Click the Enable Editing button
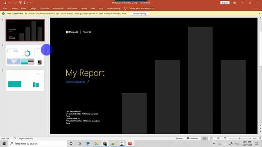 139,13
